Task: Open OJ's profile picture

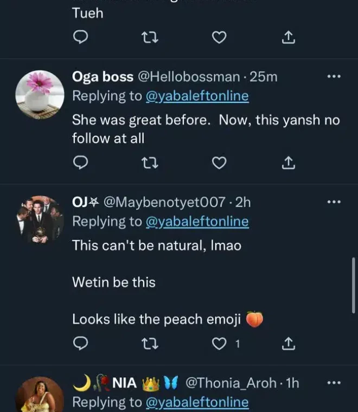Action: [39, 218]
